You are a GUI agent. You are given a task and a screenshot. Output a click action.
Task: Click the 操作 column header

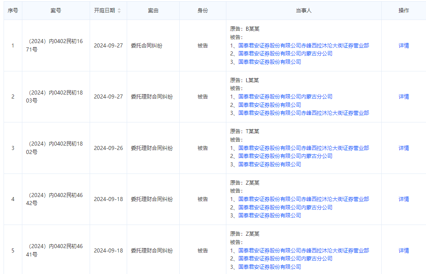404,11
